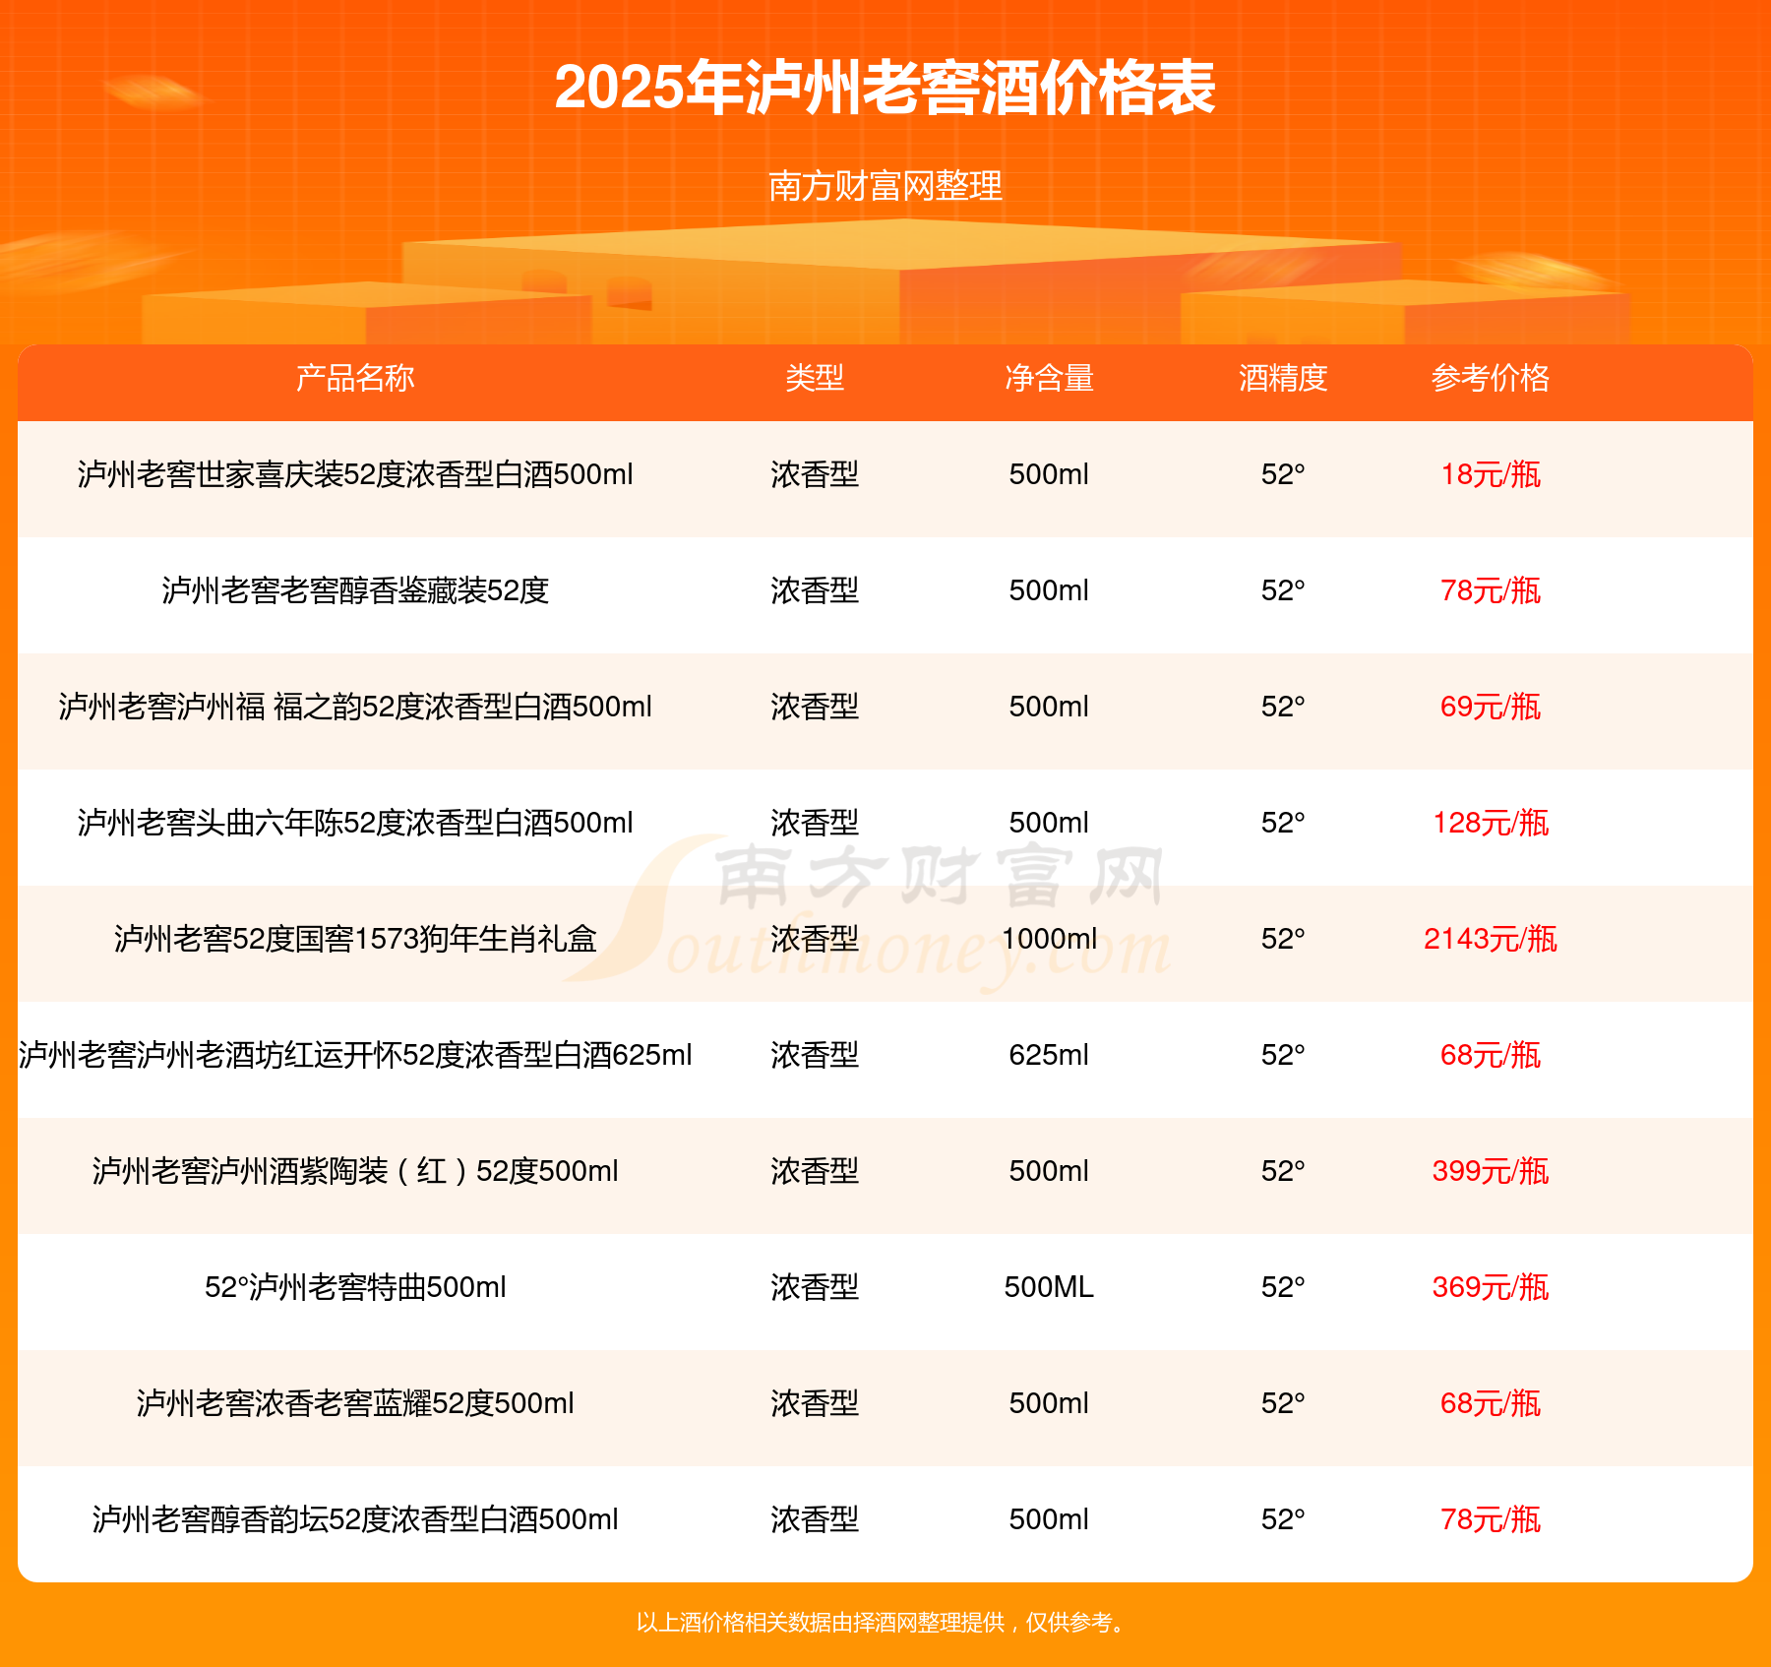Select the price "18元/瓶"

tap(1491, 474)
